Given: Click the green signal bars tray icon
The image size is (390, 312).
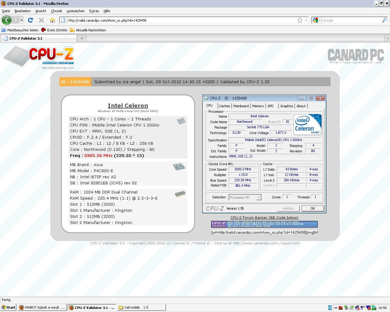Looking at the screenshot, I should tap(374, 308).
